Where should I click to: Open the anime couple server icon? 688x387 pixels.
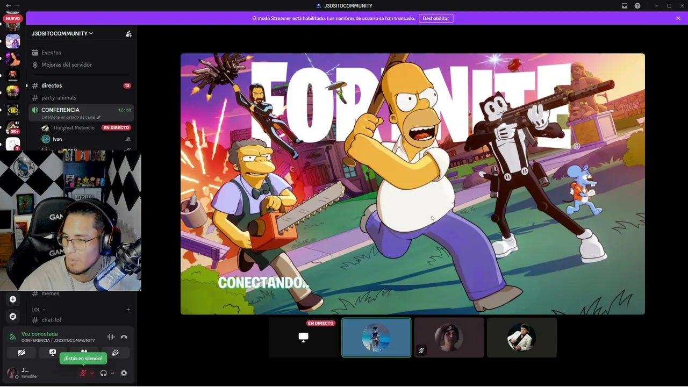(x=13, y=41)
